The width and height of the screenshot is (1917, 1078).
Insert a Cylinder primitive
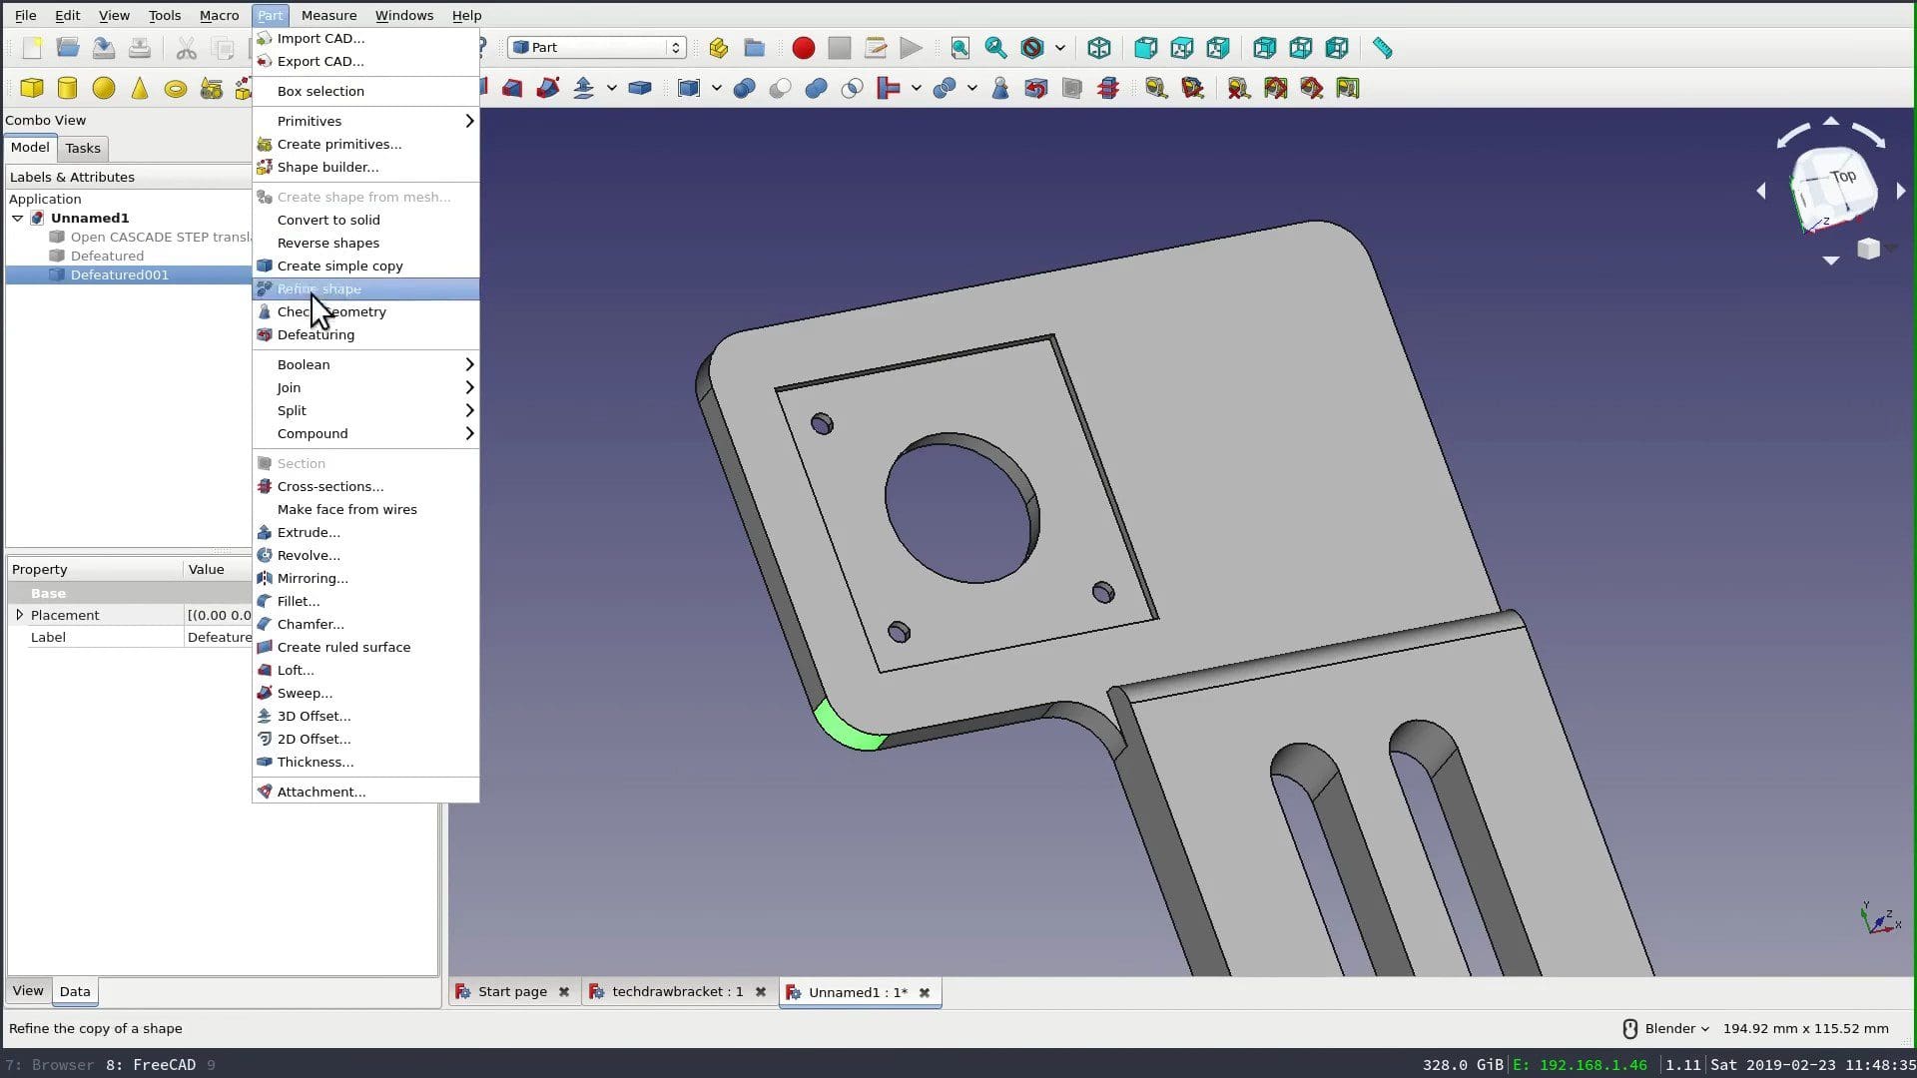click(x=68, y=88)
